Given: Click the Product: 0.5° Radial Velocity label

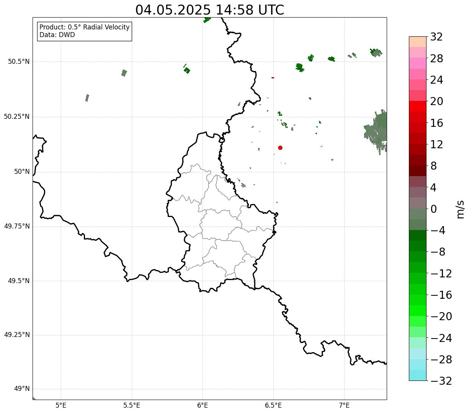Looking at the screenshot, I should [85, 28].
